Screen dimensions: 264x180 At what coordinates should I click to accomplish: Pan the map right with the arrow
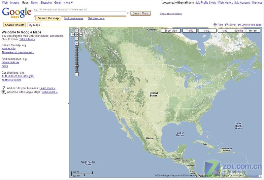click(x=81, y=35)
